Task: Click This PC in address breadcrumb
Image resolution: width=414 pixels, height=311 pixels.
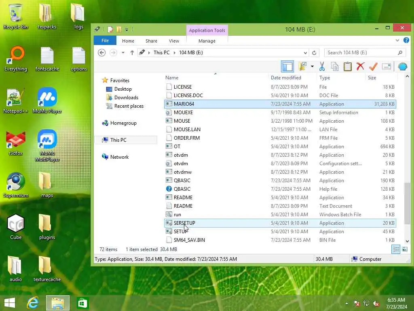Action: click(162, 53)
